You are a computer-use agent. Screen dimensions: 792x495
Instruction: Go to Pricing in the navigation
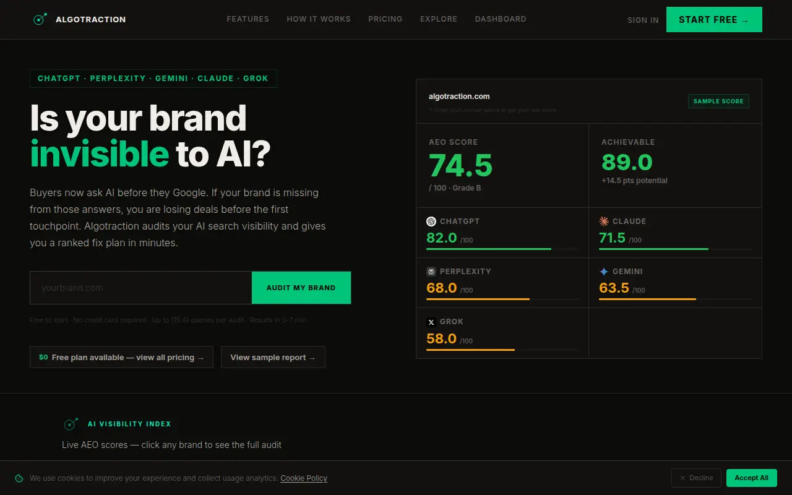pos(385,19)
